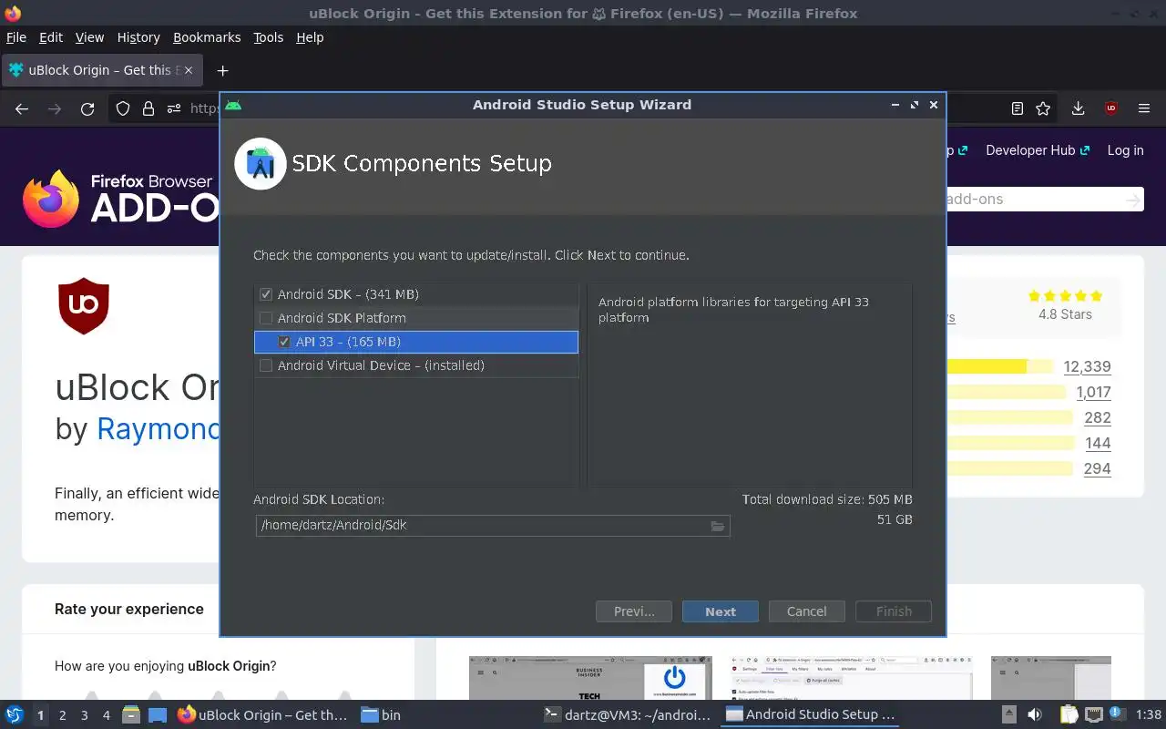Go back in Firefox
The height and width of the screenshot is (729, 1166).
[22, 108]
